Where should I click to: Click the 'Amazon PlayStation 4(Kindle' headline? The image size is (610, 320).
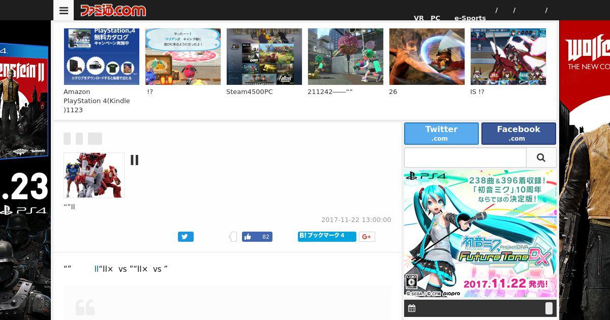97,97
